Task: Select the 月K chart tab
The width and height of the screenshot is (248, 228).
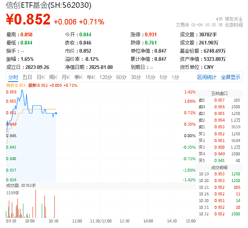Action: point(66,77)
